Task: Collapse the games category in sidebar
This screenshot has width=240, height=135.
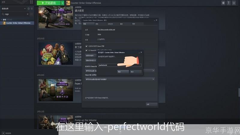Action: coord(2,19)
